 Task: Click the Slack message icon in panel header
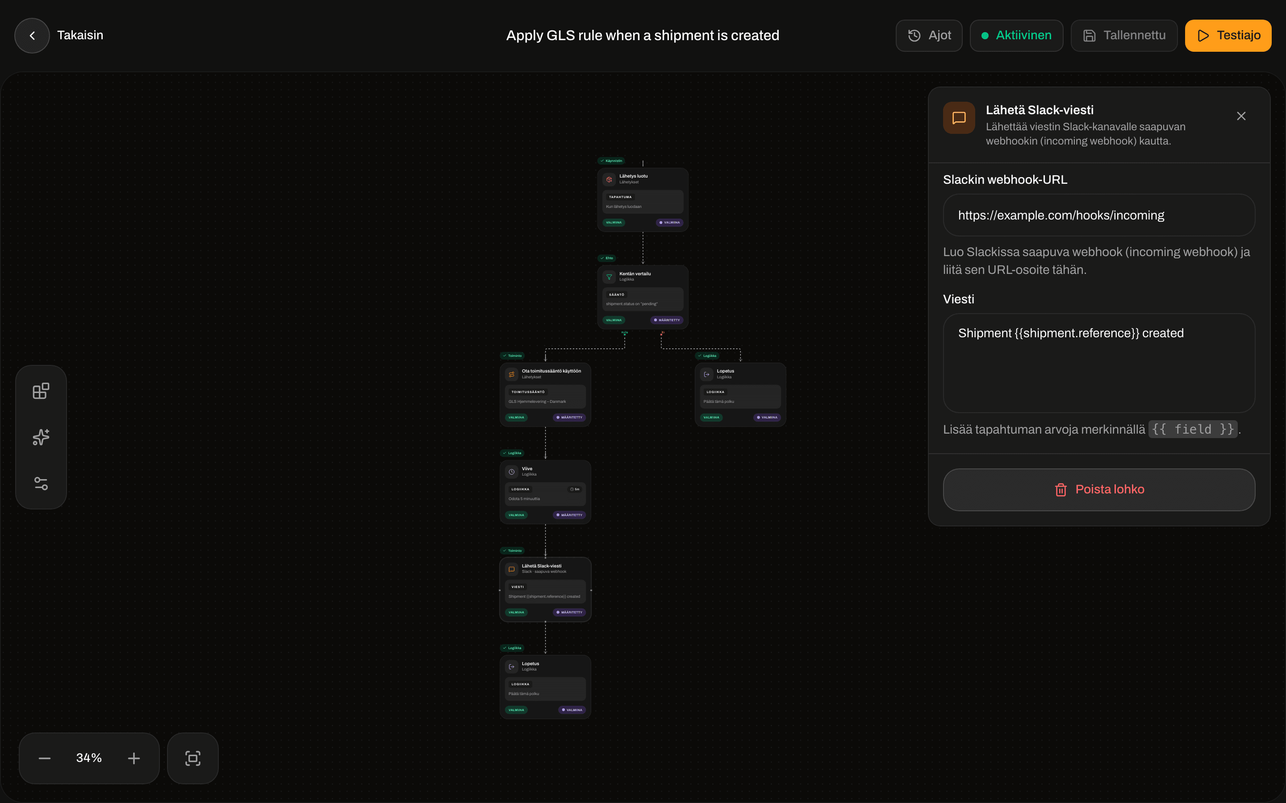pos(959,118)
